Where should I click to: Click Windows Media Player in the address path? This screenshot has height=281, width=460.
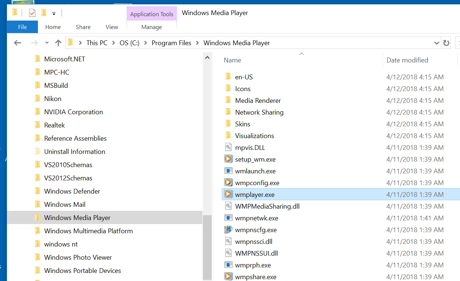[237, 43]
